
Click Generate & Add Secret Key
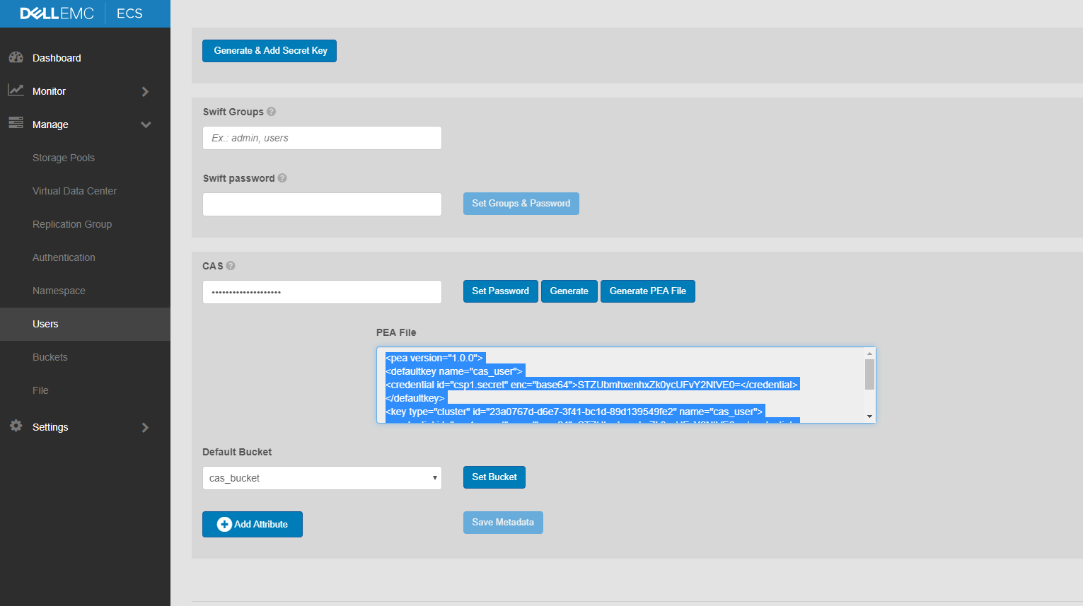click(x=269, y=50)
